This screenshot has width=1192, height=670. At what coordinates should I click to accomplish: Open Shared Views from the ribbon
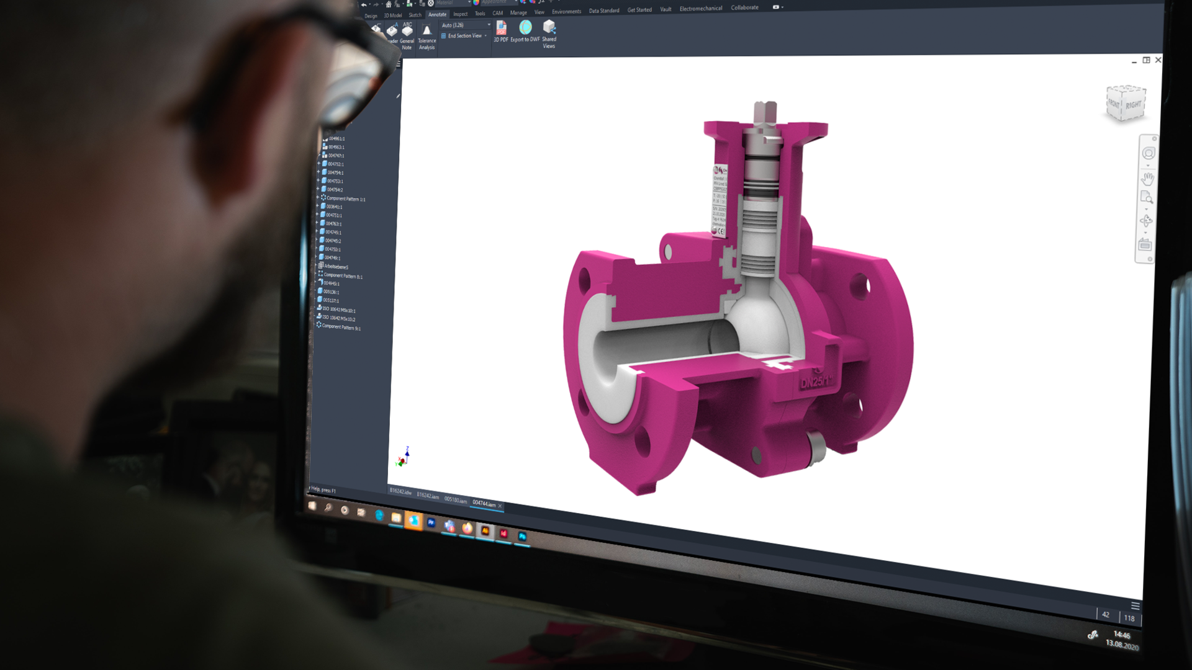click(x=549, y=28)
